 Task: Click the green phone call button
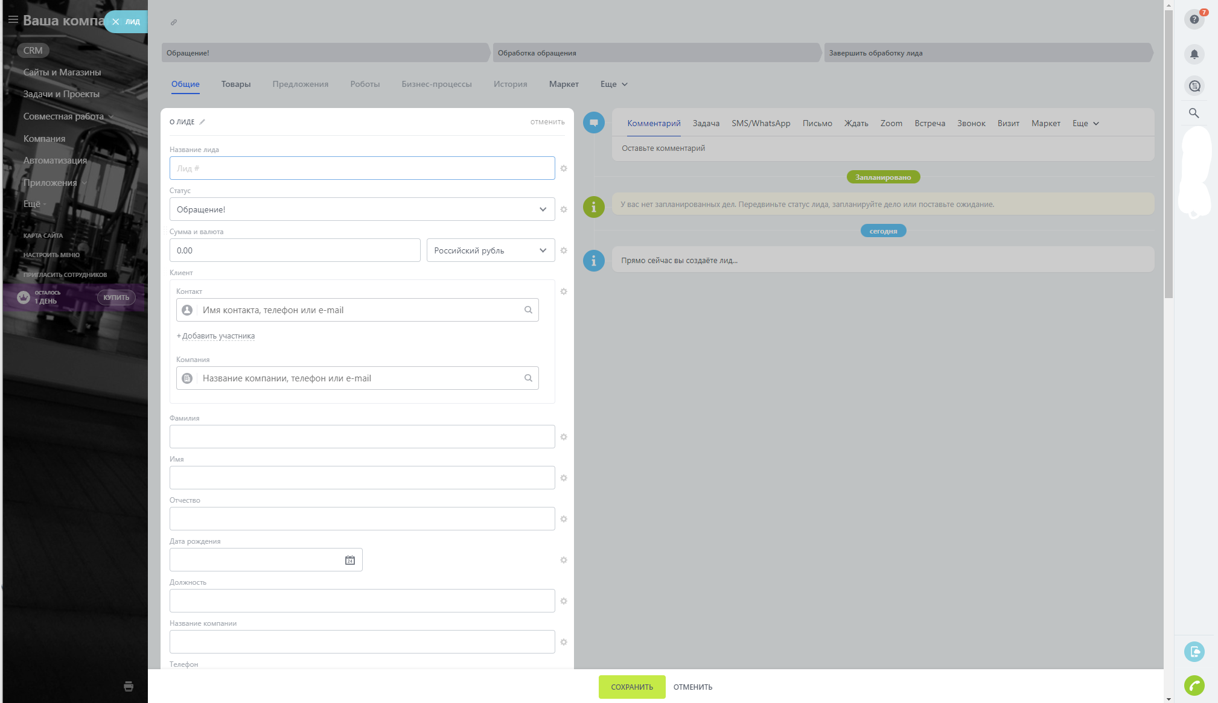pos(1194,686)
